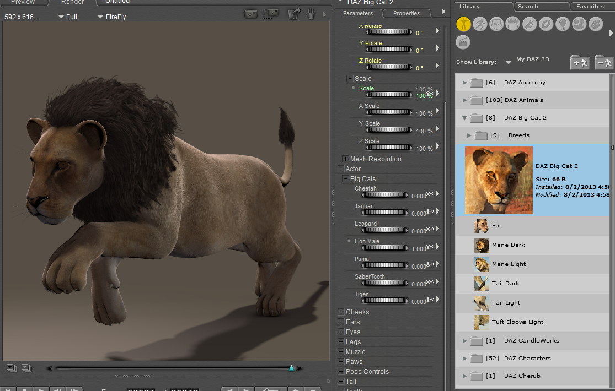This screenshot has height=391, width=615.
Task: Expand the DAZ Animals folder
Action: click(465, 100)
